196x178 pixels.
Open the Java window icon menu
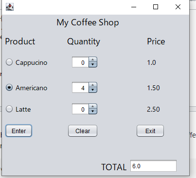(10, 7)
